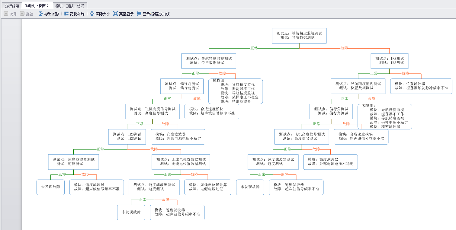
Task: Apply 宽松布局 loose layout from the toolbar
Action: pos(74,14)
